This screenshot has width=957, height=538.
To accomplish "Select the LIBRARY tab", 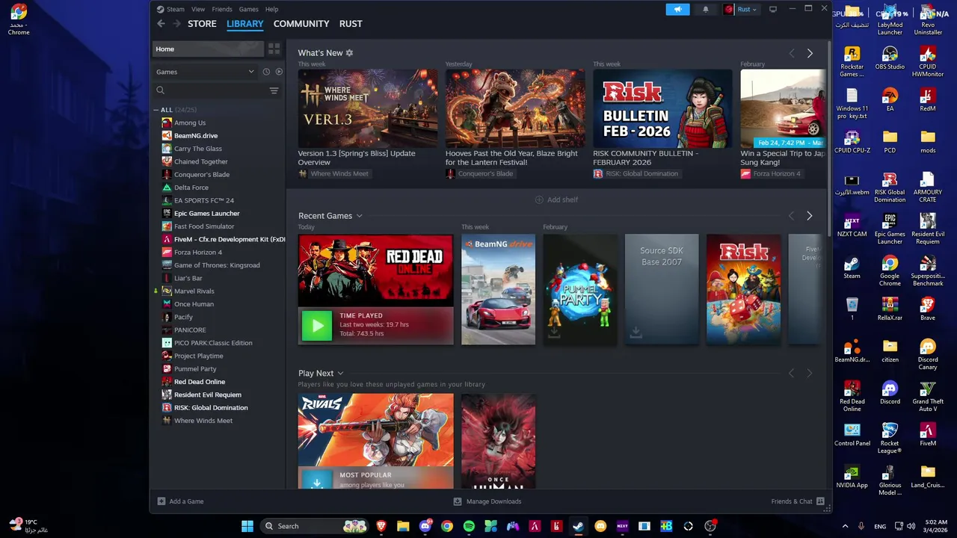I will pos(245,24).
